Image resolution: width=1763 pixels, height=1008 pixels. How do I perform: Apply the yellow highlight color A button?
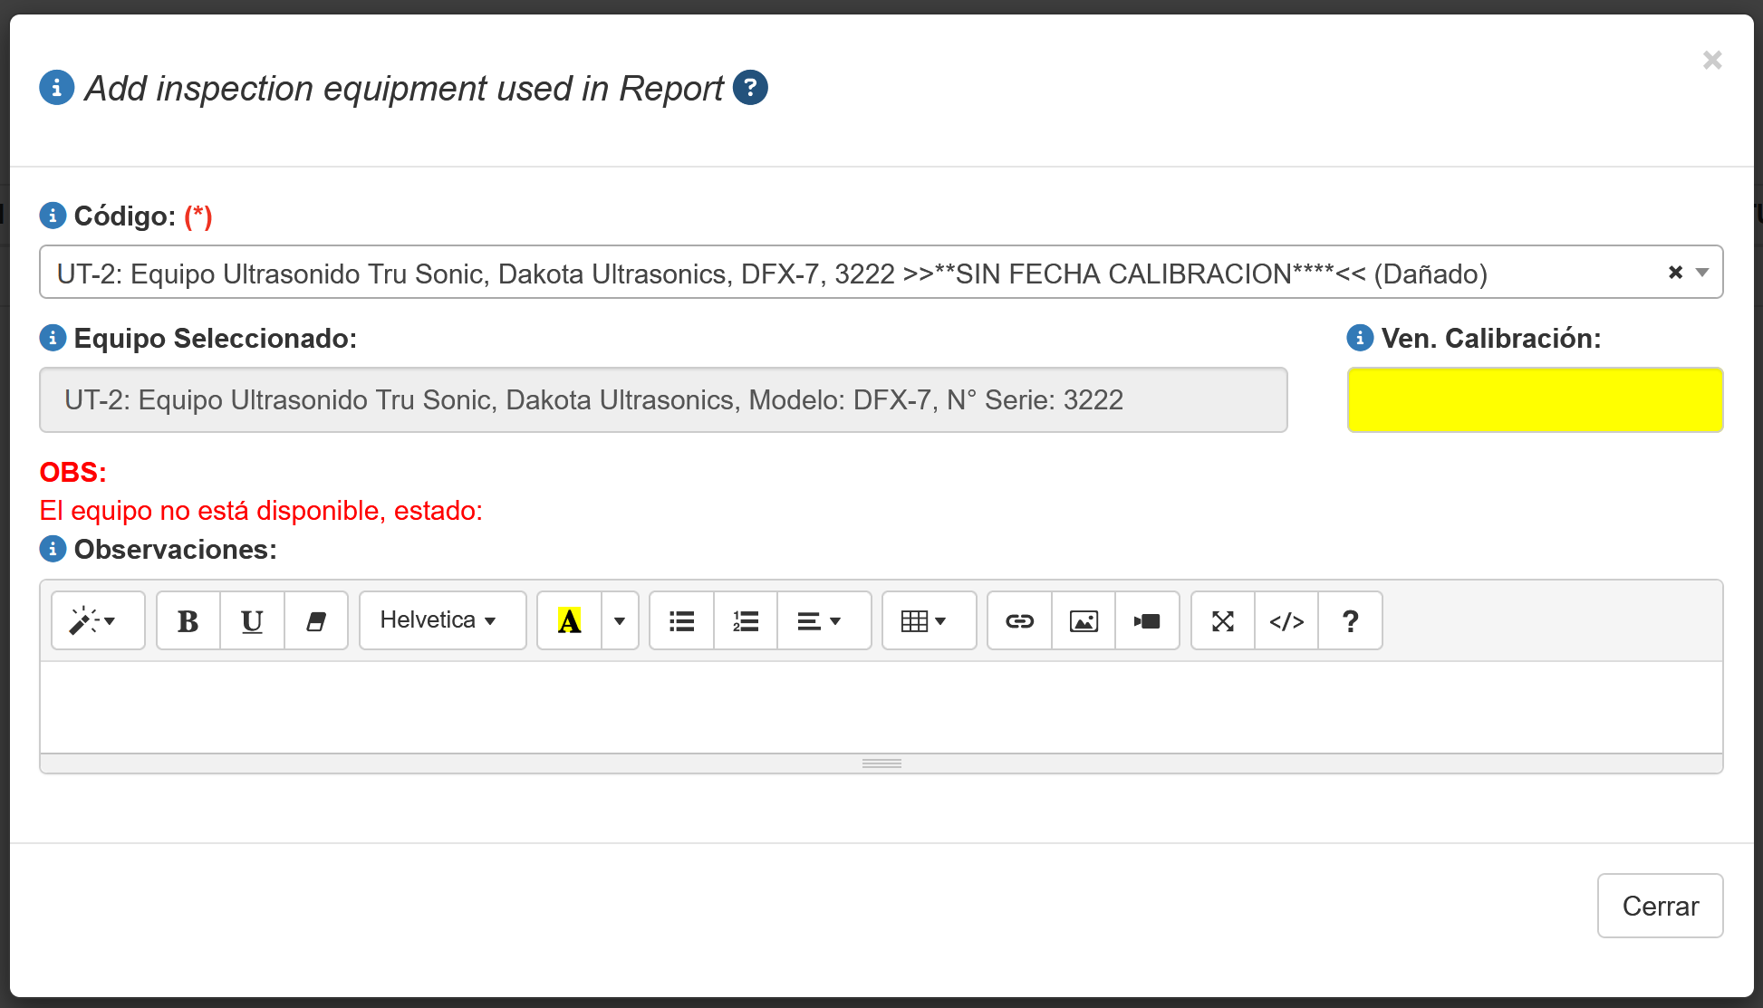(x=569, y=621)
